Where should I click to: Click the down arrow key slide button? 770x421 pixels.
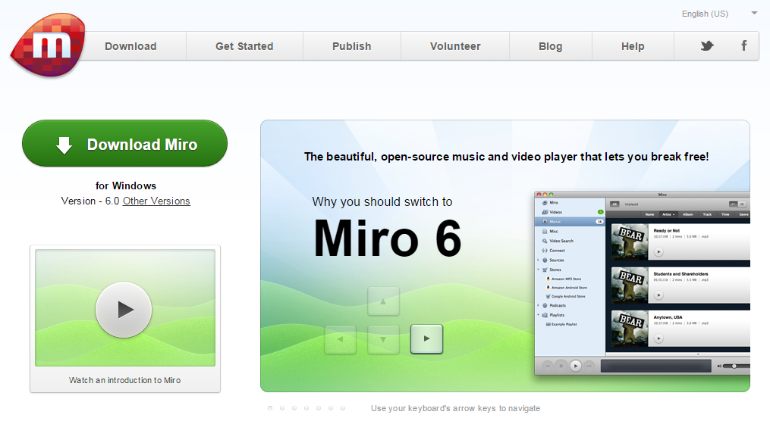[x=383, y=339]
